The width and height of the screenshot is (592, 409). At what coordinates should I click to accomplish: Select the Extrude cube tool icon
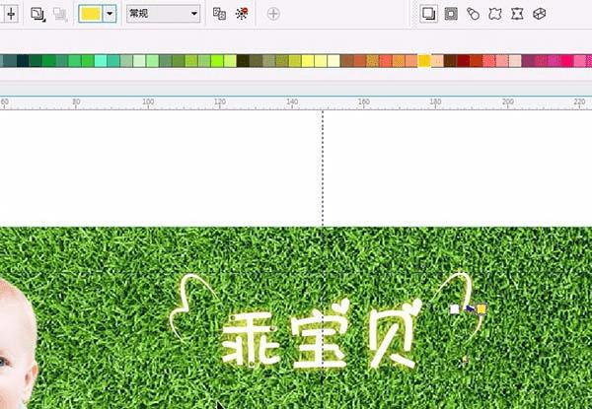(x=540, y=14)
